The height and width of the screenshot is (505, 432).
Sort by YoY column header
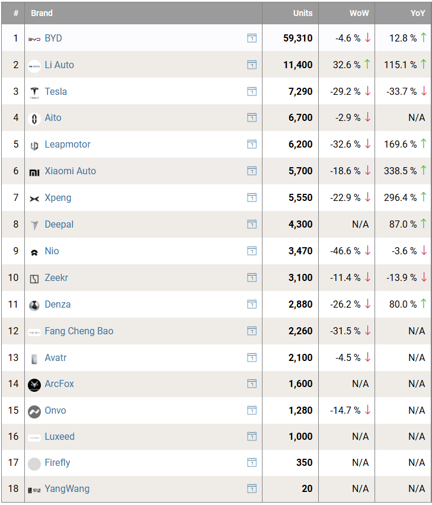click(x=418, y=13)
